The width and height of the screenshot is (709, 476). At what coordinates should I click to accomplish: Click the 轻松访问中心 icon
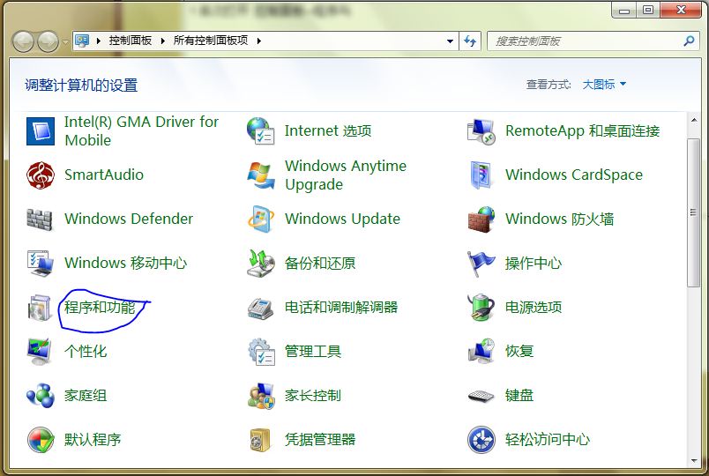tap(481, 439)
